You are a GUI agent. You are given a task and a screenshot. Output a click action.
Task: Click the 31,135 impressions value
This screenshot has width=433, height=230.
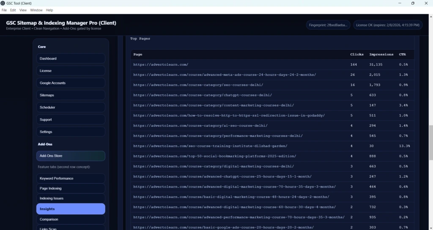(x=376, y=64)
